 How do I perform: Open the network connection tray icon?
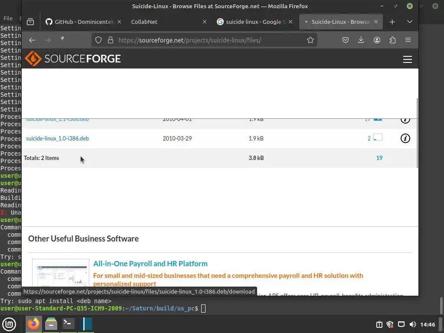[x=401, y=324]
